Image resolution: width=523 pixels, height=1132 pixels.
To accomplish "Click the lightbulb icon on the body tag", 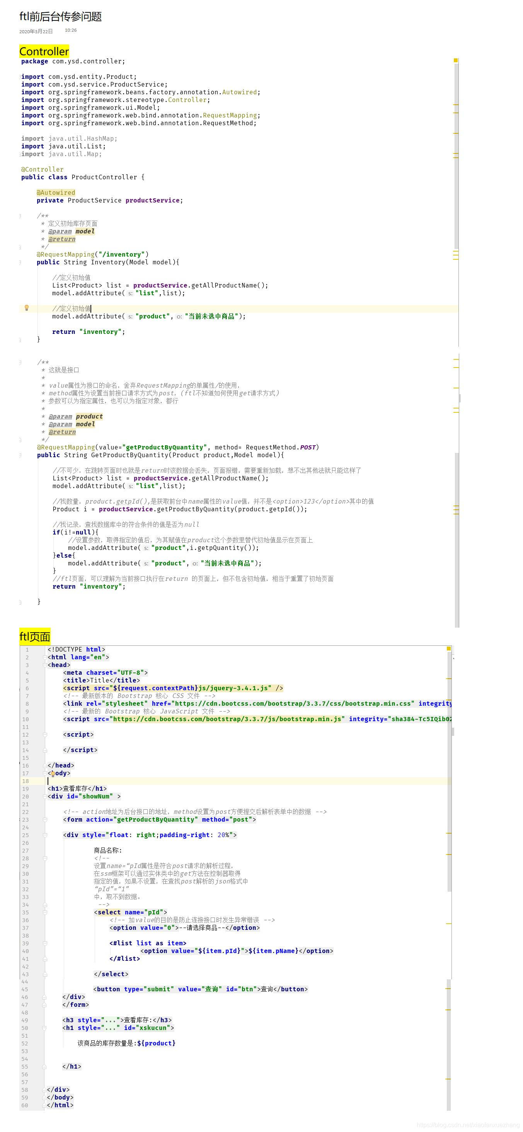I will click(x=53, y=773).
